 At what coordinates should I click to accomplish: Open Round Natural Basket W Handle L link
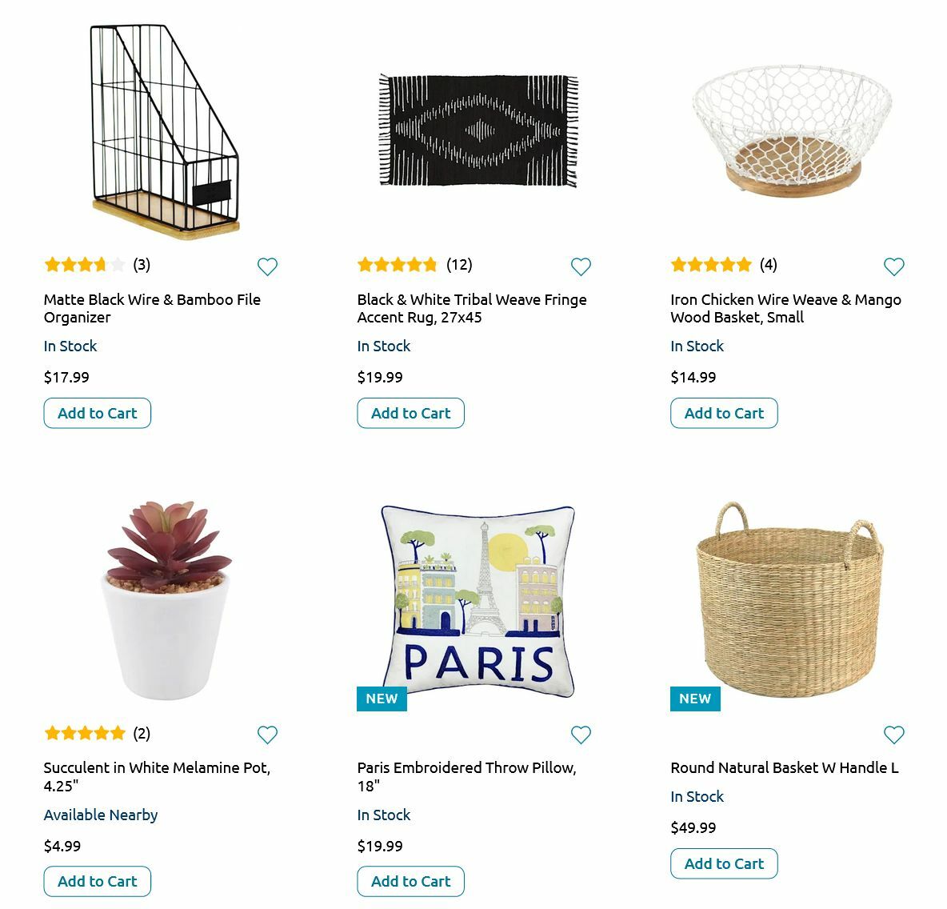(784, 767)
